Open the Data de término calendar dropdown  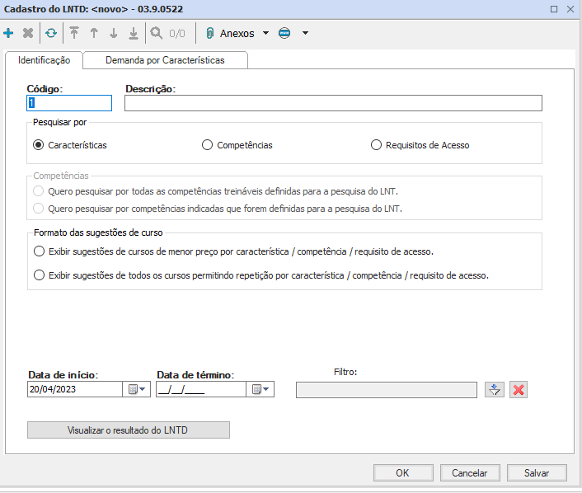[x=260, y=389]
